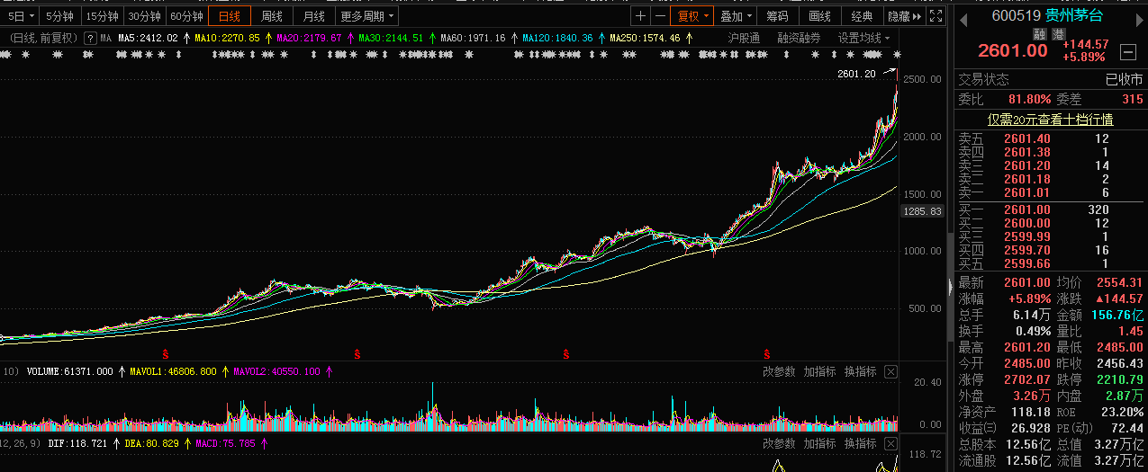Switch to the 周线 weekly chart
This screenshot has height=472, width=1148.
tap(272, 16)
